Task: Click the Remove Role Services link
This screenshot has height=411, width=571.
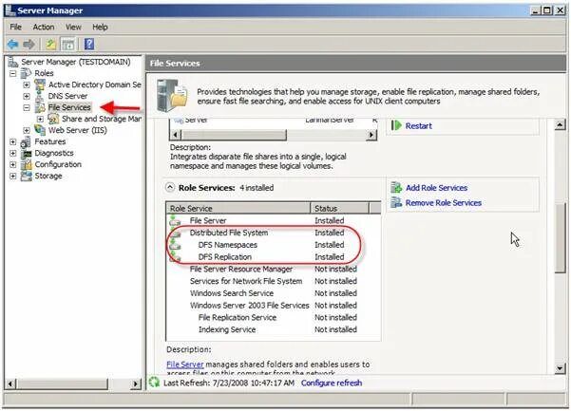Action: [443, 202]
